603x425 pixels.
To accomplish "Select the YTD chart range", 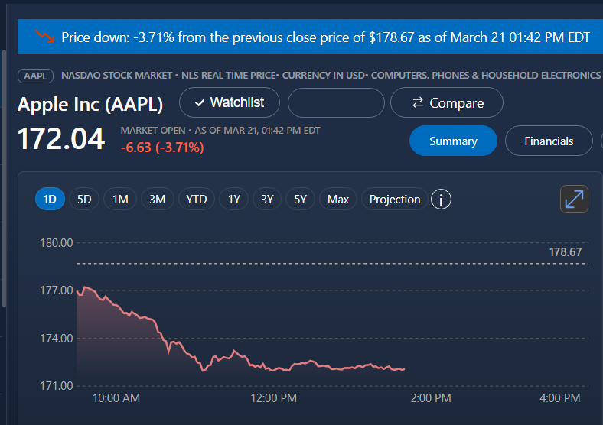I will (197, 199).
